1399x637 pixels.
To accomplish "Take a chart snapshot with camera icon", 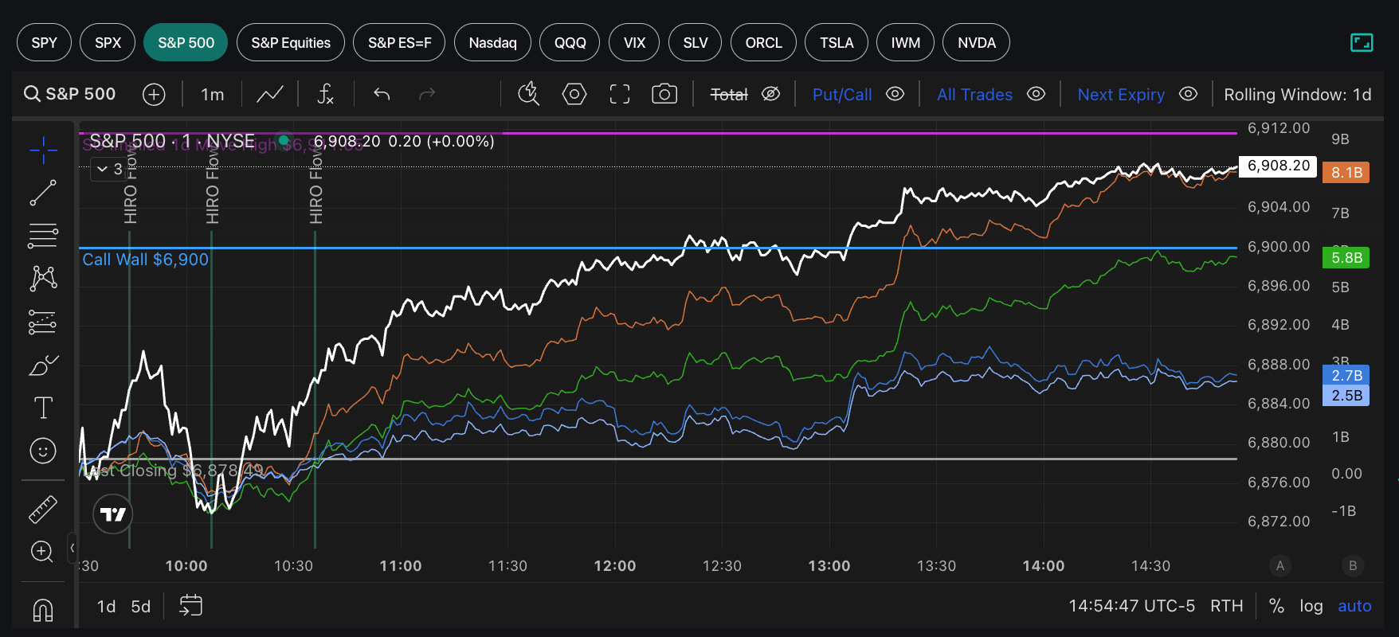I will coord(664,94).
